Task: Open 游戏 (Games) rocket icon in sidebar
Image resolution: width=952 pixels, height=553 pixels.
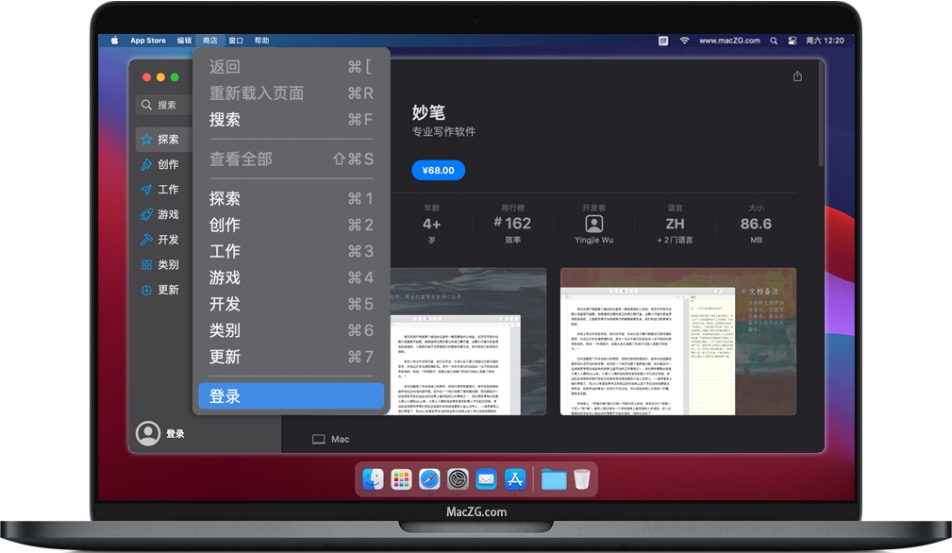Action: [146, 214]
